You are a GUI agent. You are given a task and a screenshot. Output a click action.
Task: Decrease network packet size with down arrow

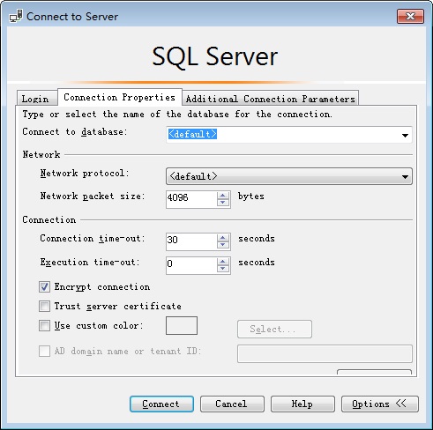(x=223, y=203)
